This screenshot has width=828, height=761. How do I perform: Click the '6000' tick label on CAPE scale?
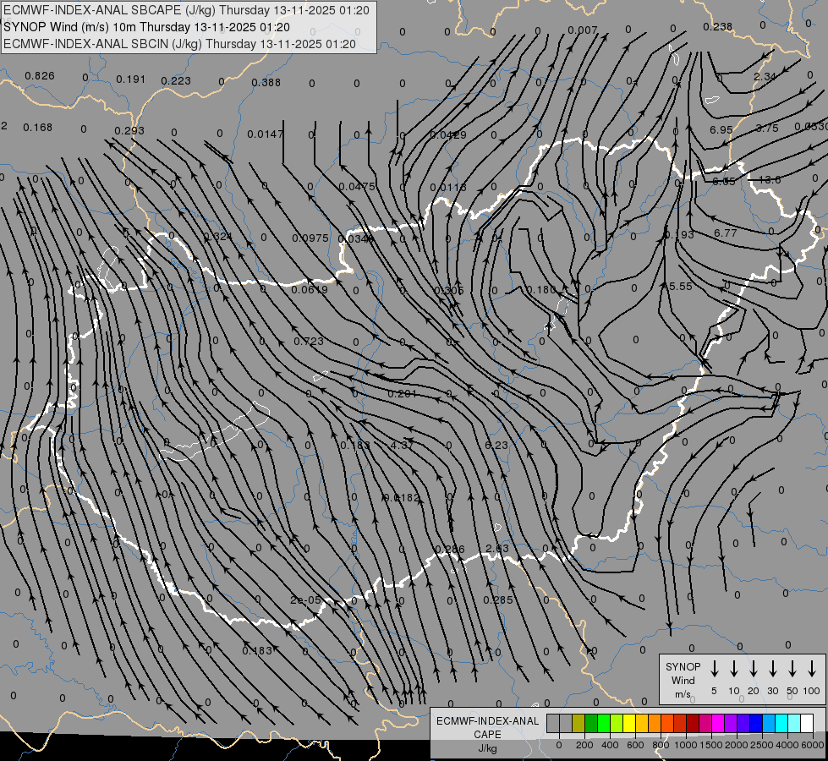tap(813, 745)
